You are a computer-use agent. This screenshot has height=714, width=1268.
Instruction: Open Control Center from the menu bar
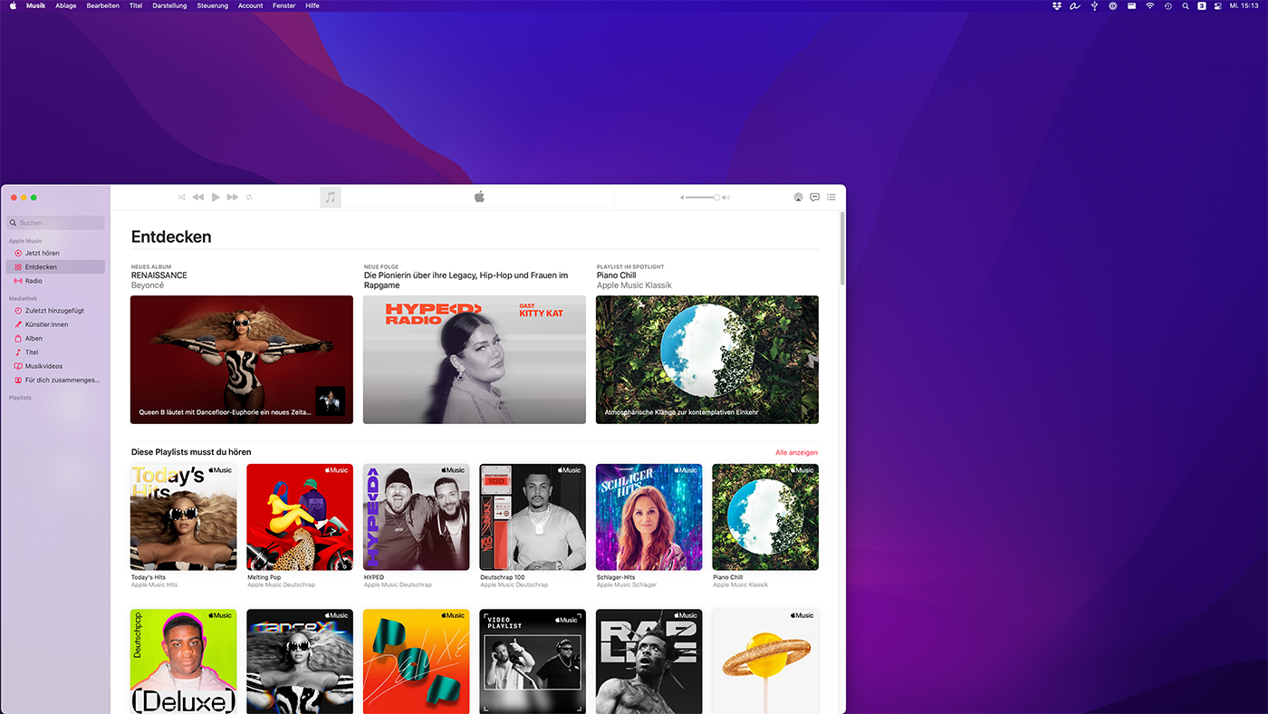tap(1218, 5)
